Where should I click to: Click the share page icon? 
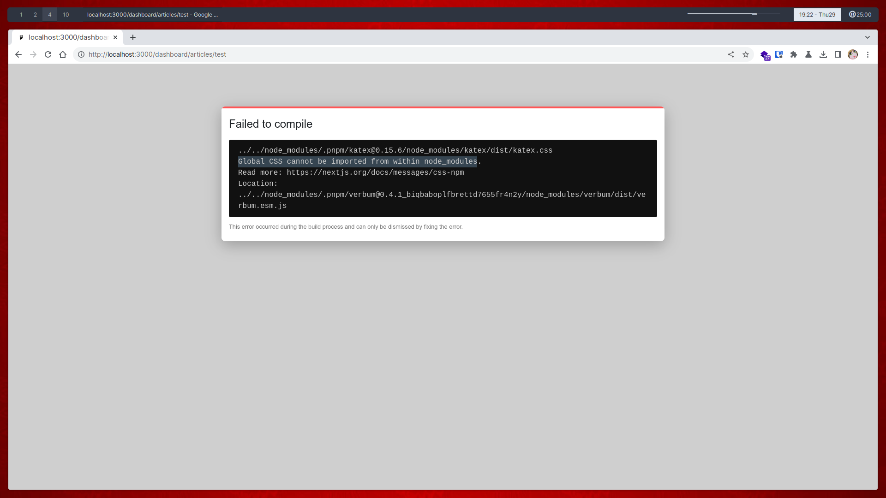click(x=731, y=54)
